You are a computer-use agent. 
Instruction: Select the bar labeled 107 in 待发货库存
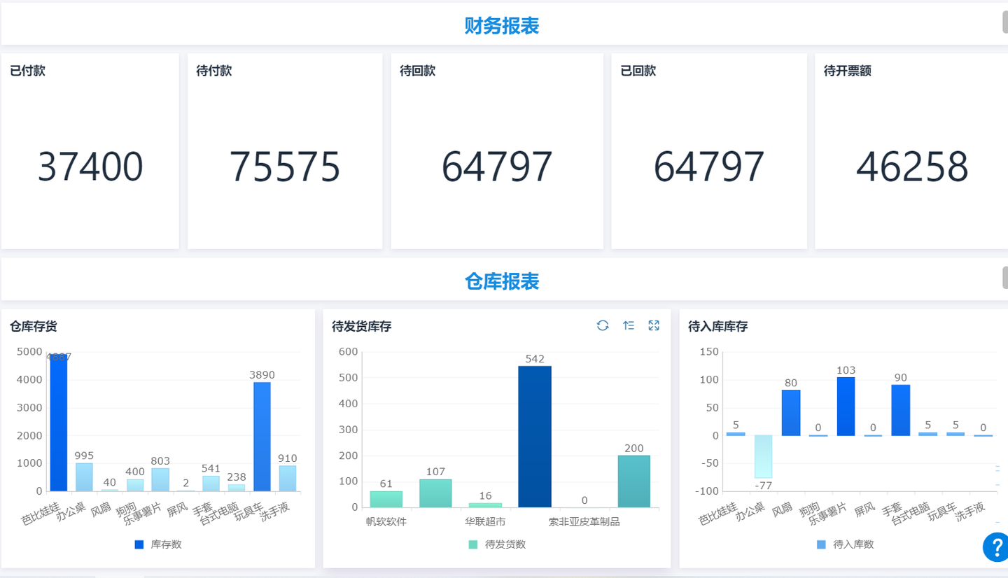[x=435, y=493]
